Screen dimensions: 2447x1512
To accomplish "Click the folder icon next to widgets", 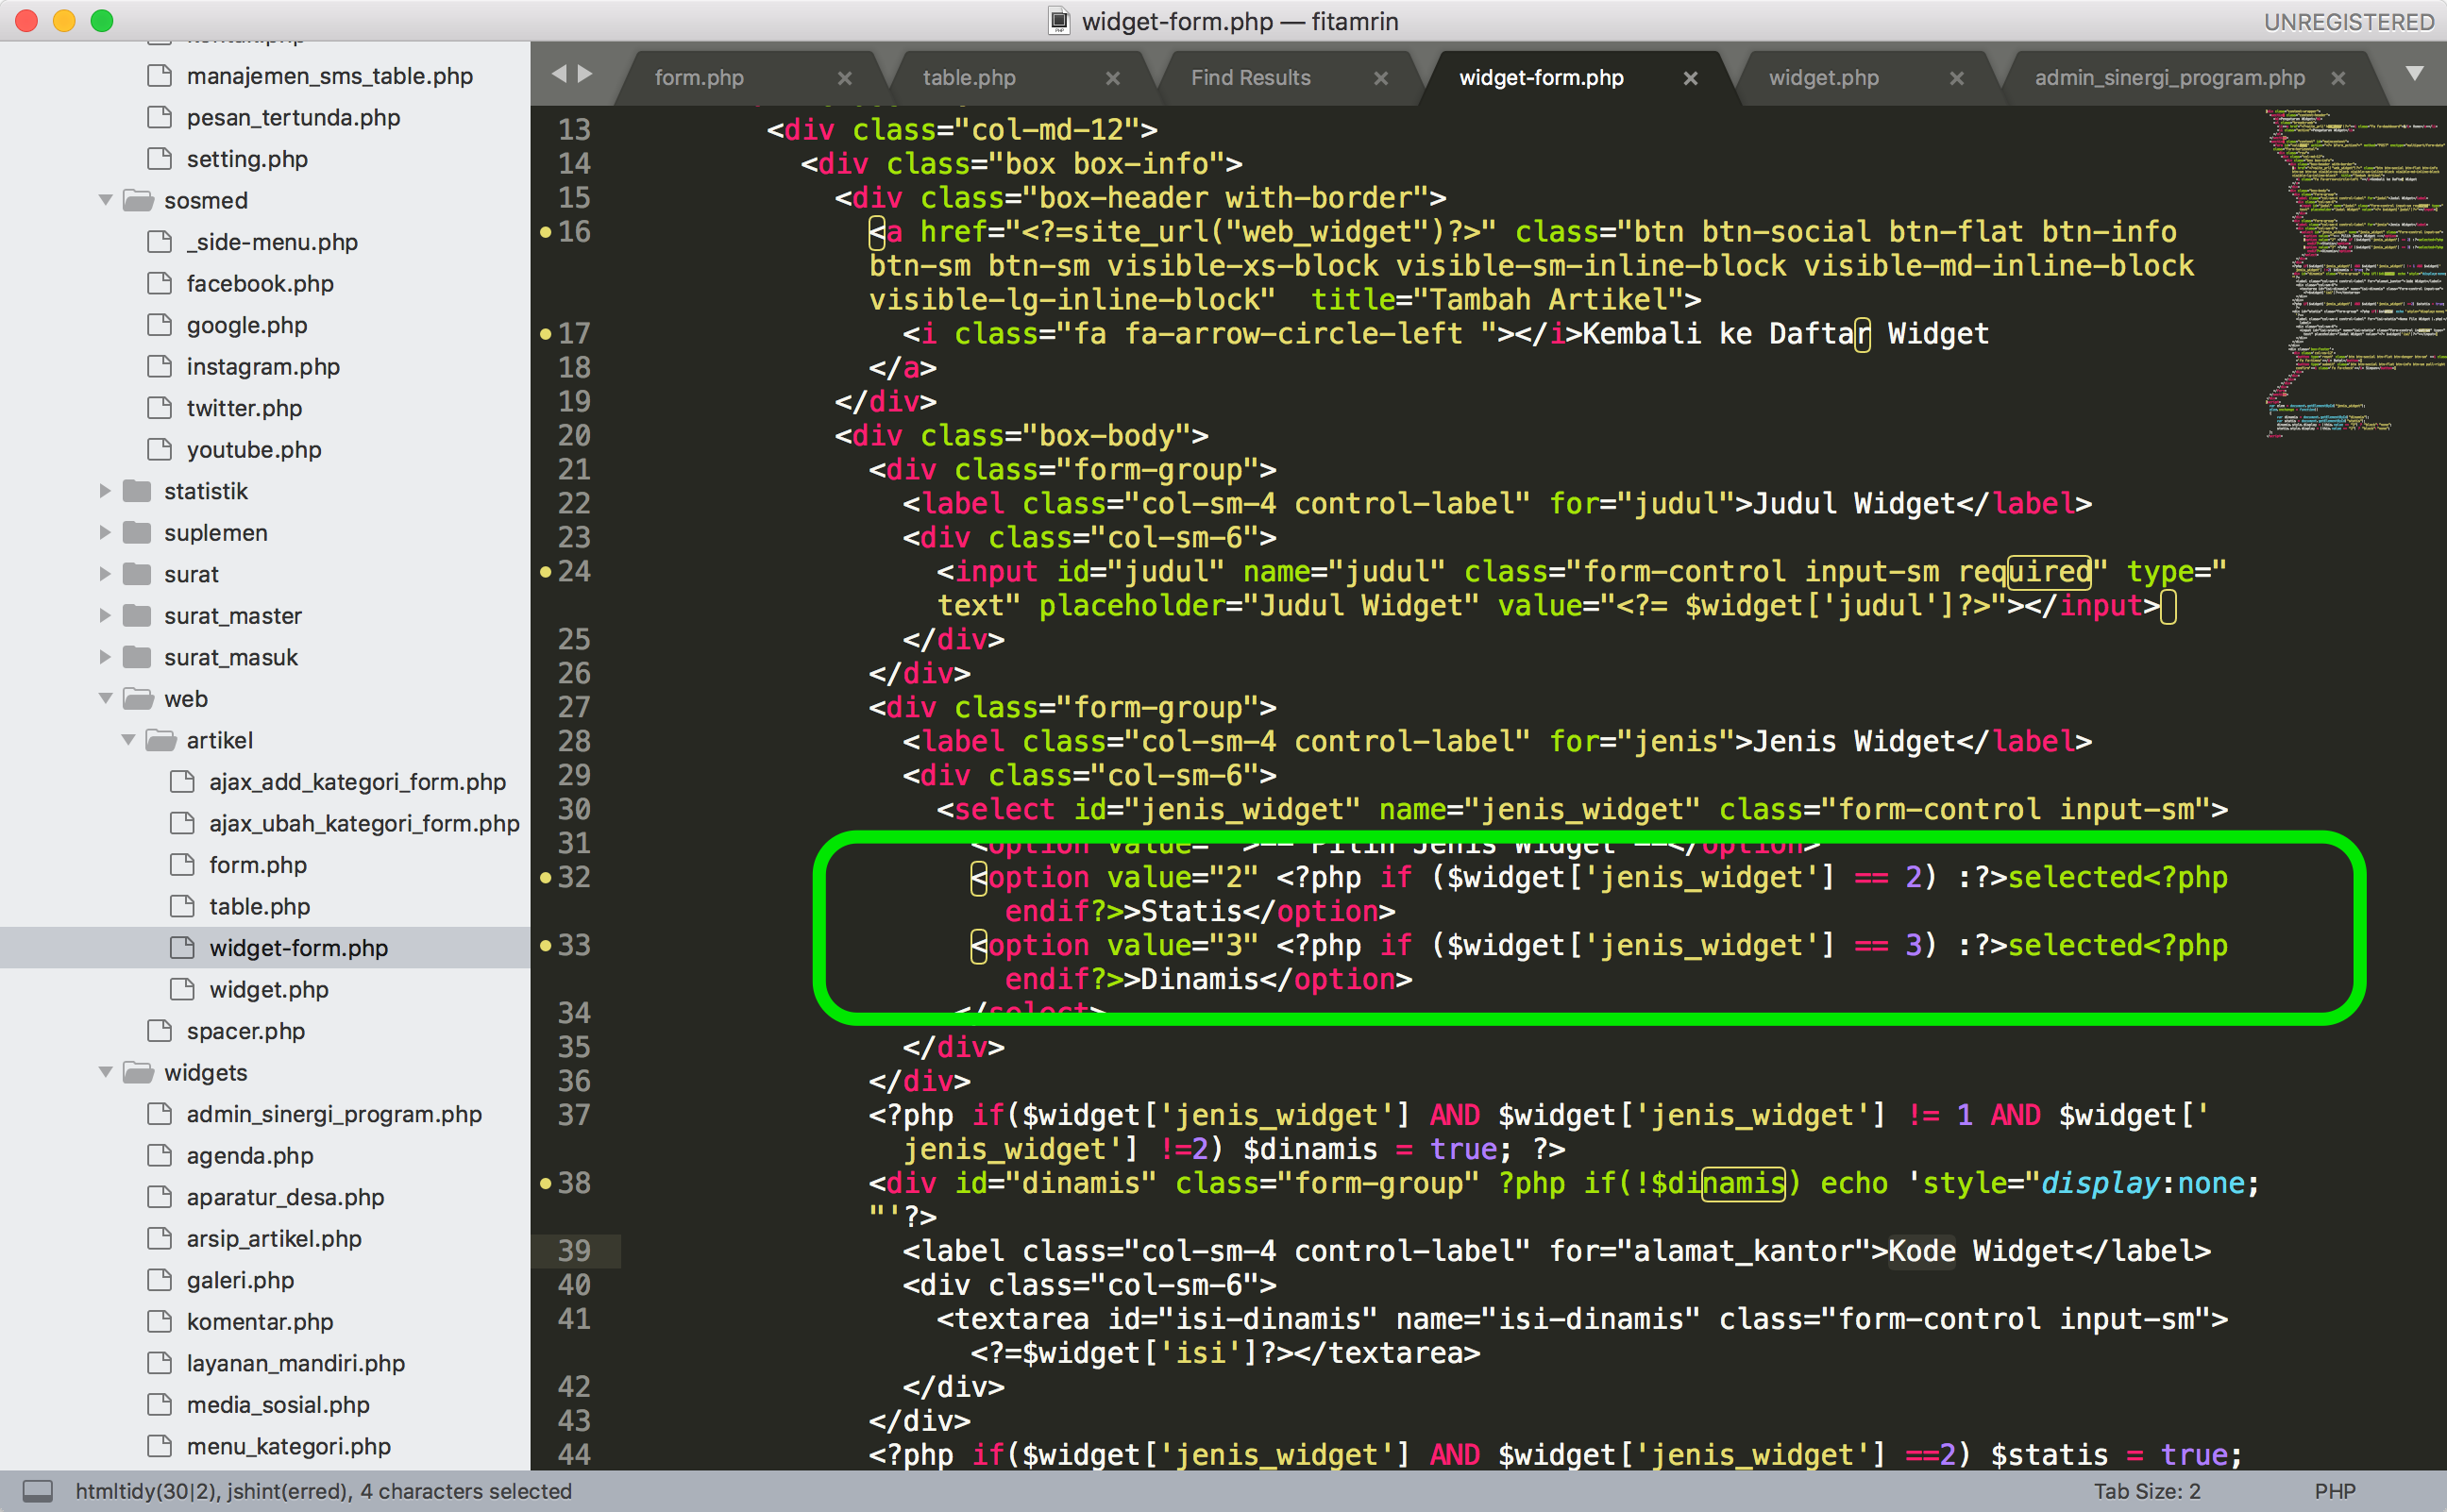I will pyautogui.click(x=138, y=1072).
